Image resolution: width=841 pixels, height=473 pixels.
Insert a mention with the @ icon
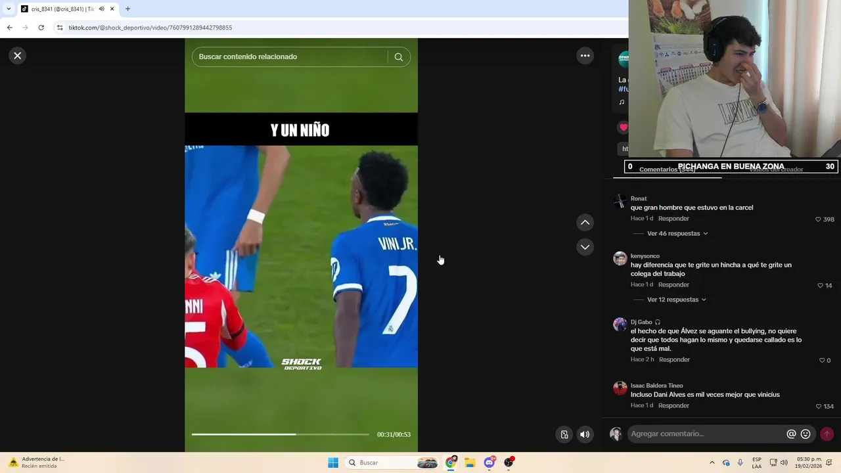click(791, 434)
